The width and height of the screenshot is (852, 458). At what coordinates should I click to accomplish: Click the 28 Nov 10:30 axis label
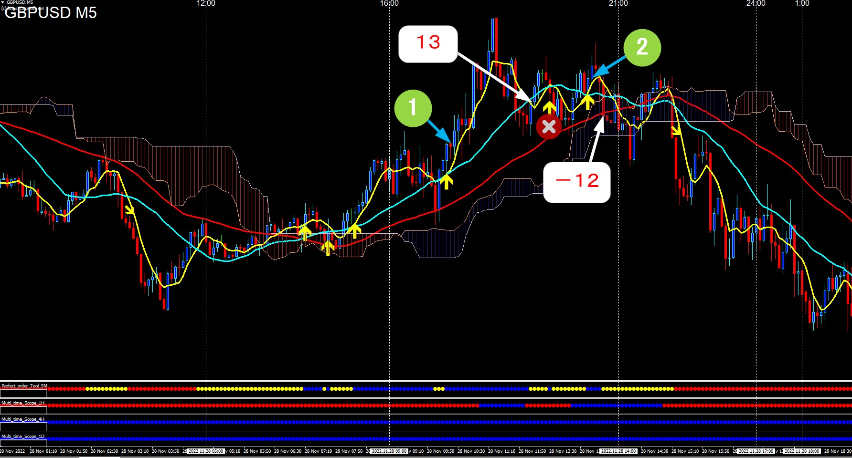pos(471,451)
